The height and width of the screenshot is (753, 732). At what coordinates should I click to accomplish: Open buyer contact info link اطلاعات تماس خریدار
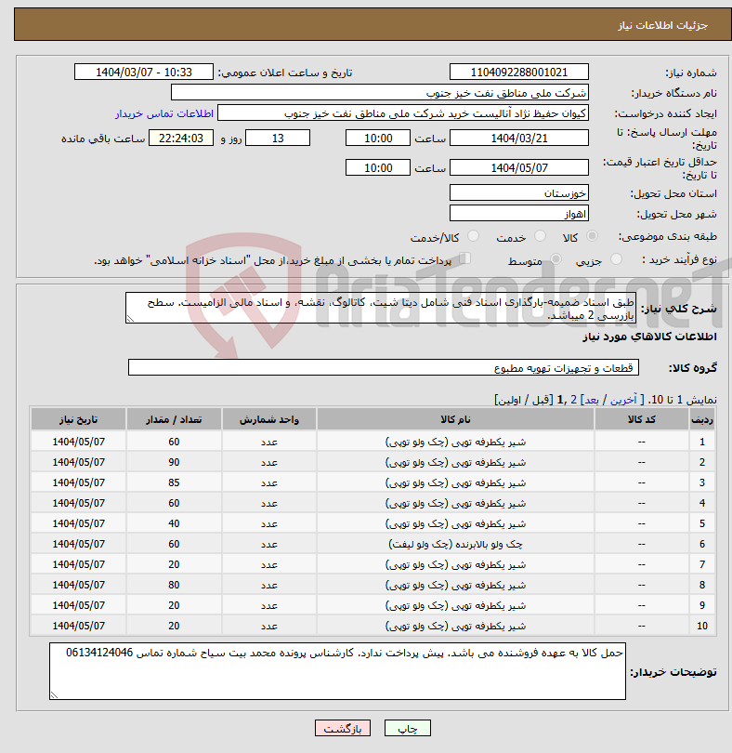(x=164, y=113)
